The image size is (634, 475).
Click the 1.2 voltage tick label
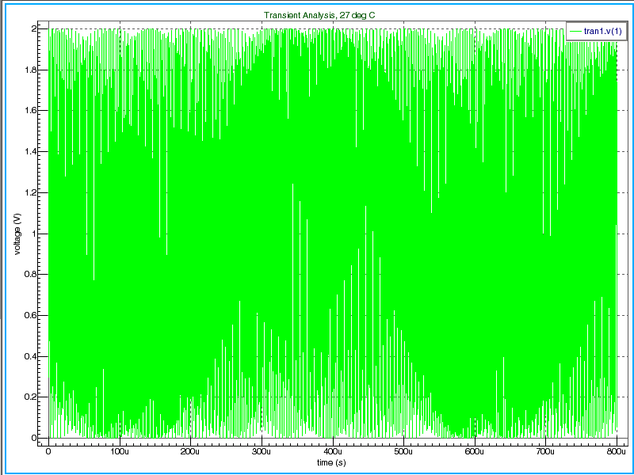coord(31,192)
